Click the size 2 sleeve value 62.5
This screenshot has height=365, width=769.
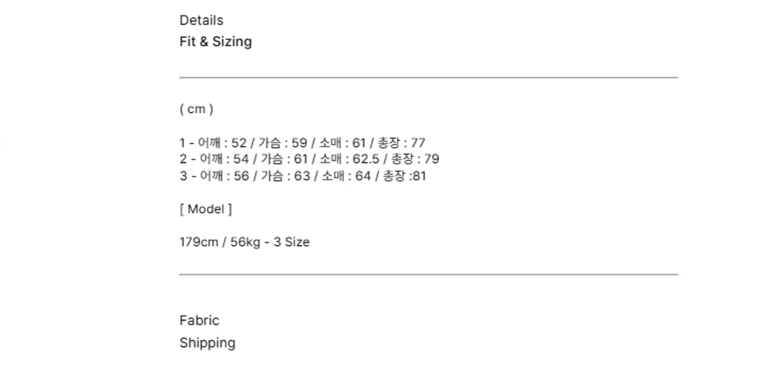[x=366, y=160]
